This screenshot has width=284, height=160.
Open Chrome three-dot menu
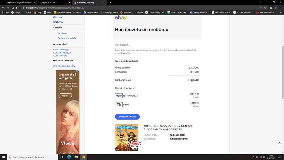click(281, 8)
